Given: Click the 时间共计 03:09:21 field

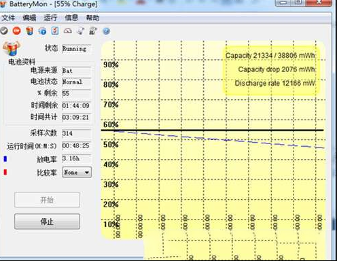Looking at the screenshot, I should (77, 117).
